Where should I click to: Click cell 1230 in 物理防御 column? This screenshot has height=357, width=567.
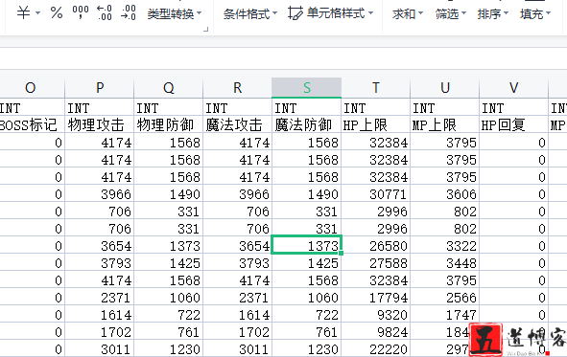[x=169, y=349]
